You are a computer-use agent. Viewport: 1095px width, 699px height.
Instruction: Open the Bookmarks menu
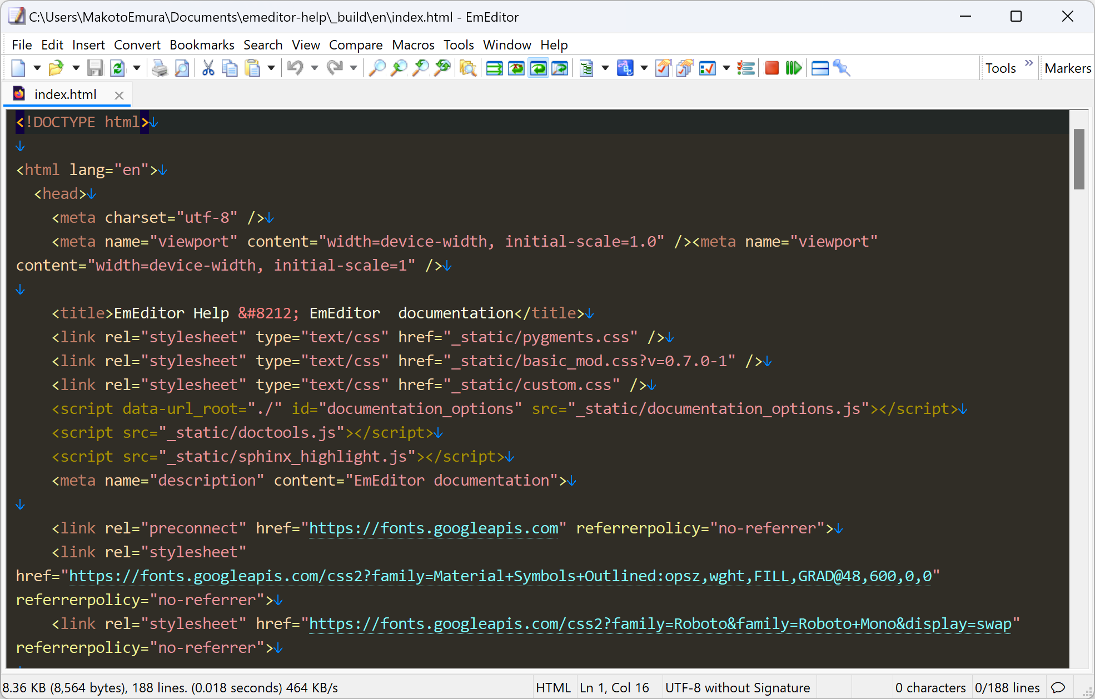click(x=202, y=45)
